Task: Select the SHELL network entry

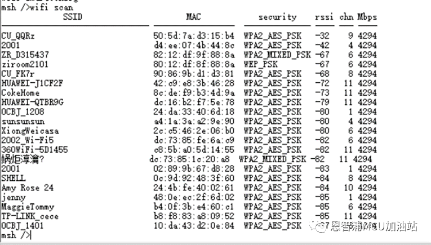Action: pos(14,179)
